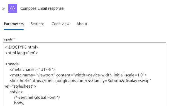Place cursor on the DOCTYPE html line
169x106 pixels.
point(22,47)
